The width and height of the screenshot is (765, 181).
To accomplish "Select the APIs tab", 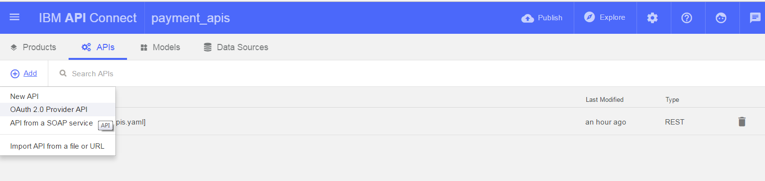I will (98, 47).
